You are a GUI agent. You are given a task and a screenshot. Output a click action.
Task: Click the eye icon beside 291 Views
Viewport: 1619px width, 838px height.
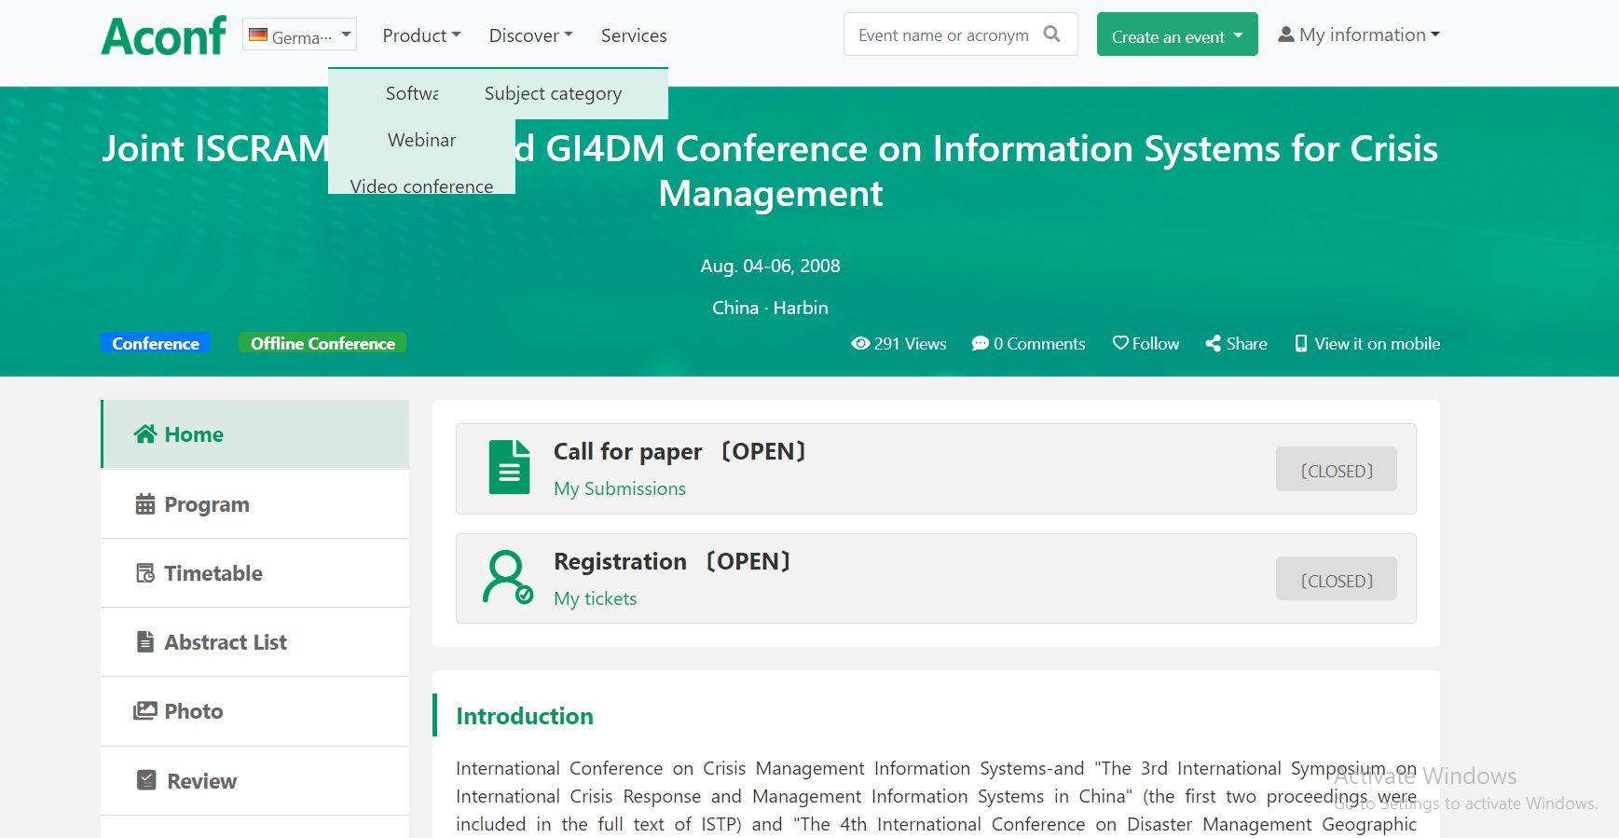[x=860, y=343]
